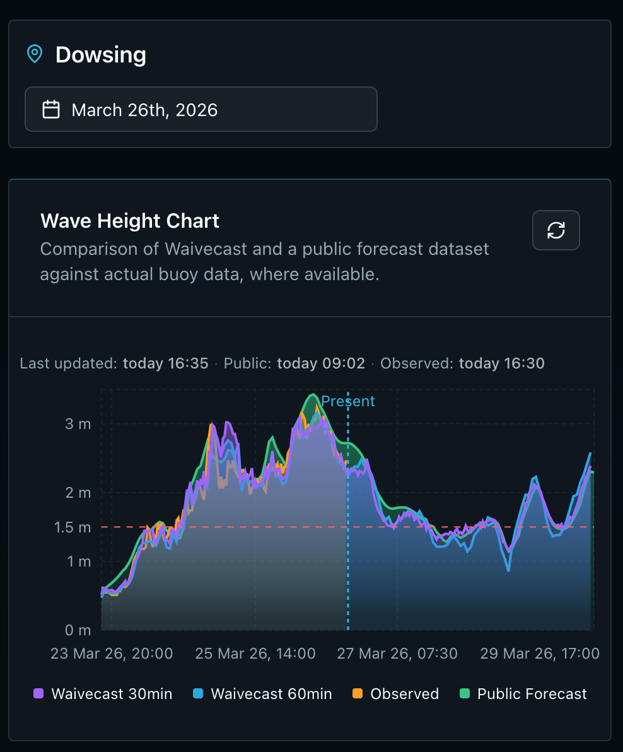
Task: Click the purple Waivecast 30min color swatch
Action: (38, 693)
